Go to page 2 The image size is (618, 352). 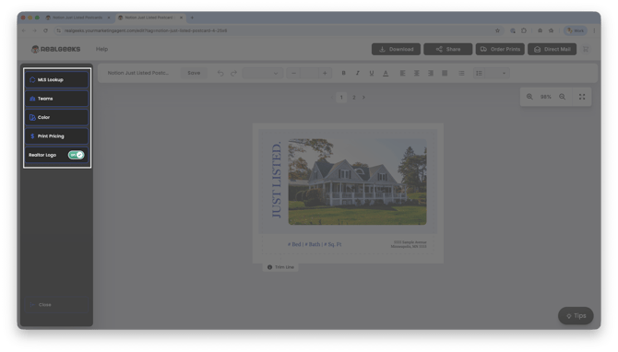click(354, 98)
